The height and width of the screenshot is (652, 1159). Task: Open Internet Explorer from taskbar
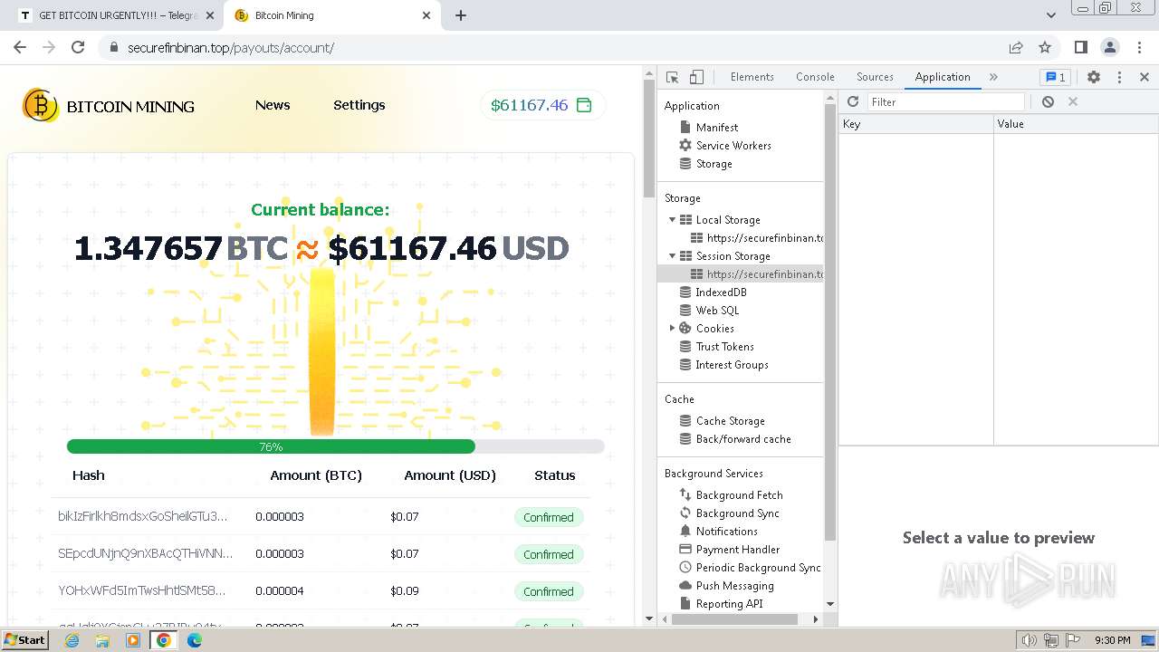[72, 640]
